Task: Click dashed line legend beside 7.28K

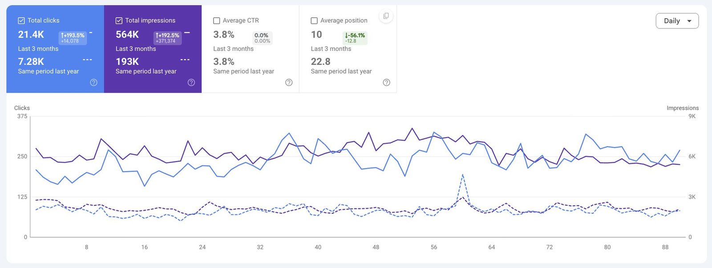Action: (87, 60)
